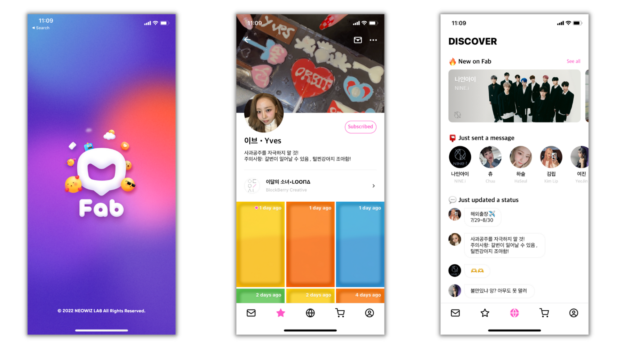This screenshot has height=349, width=621.
Task: Tap the more options (ellipsis) icon on profile
Action: 372,40
